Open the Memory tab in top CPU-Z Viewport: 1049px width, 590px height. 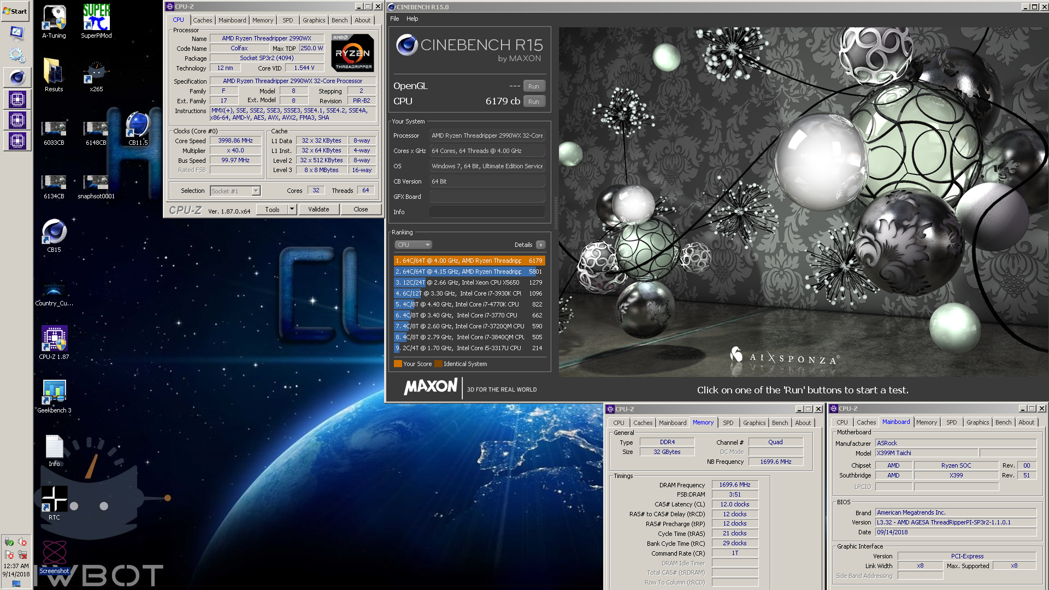263,20
